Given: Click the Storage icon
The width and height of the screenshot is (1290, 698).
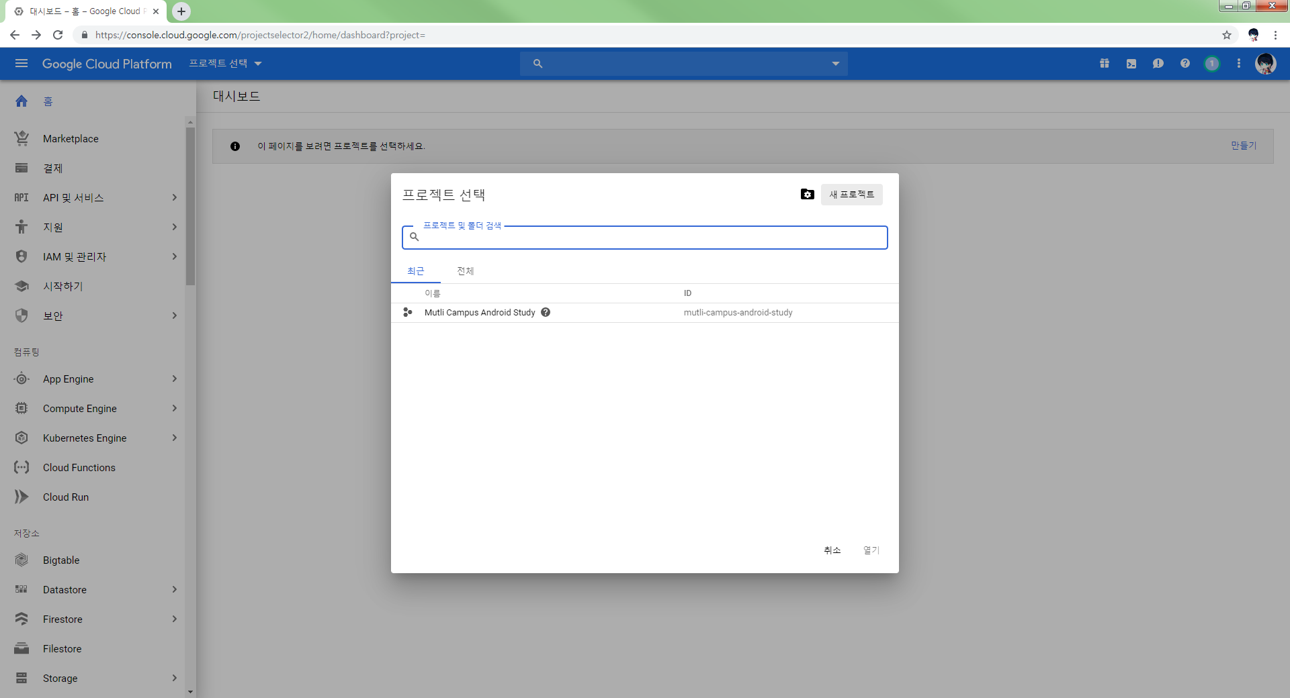Looking at the screenshot, I should [x=21, y=678].
